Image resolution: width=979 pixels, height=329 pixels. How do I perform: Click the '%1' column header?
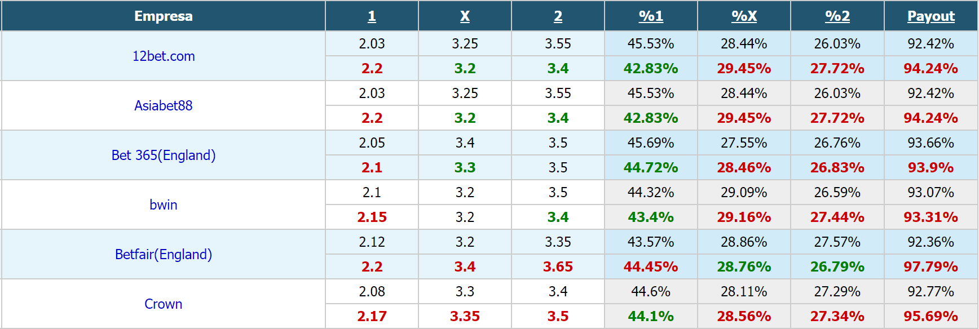(x=651, y=16)
